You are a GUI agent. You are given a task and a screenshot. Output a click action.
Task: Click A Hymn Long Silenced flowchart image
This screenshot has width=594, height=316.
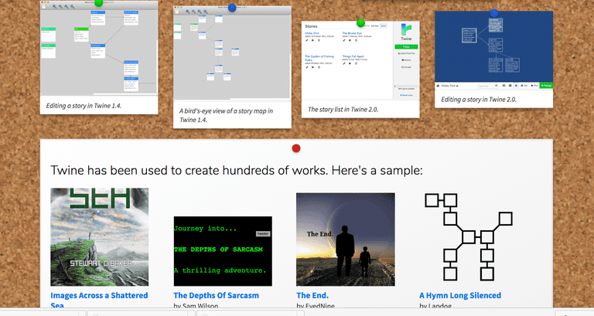469,239
